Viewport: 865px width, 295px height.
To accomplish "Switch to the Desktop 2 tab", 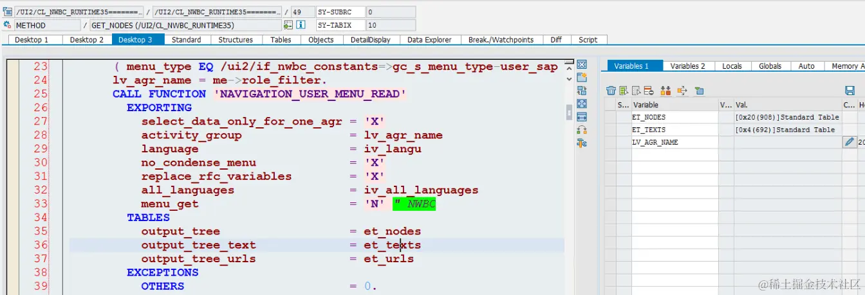I will pos(87,39).
